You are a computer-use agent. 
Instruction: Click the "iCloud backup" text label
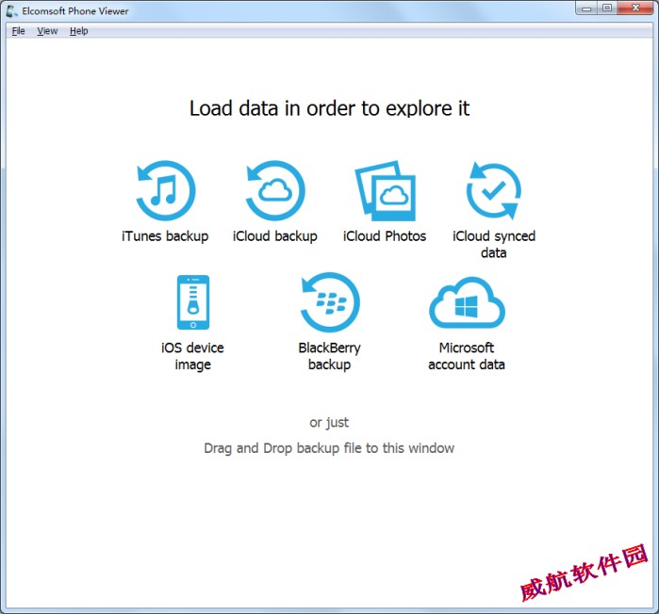(275, 236)
